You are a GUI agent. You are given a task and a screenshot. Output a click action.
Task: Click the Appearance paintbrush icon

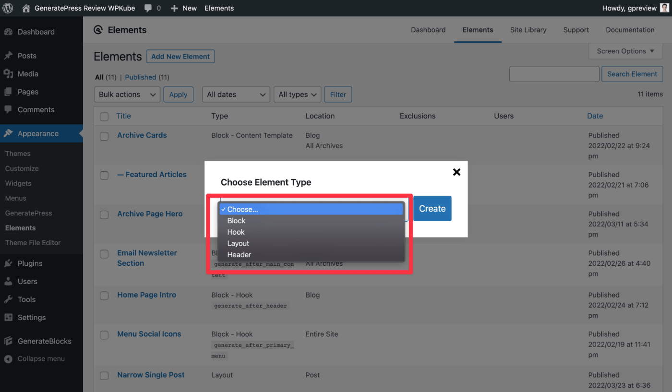point(8,133)
